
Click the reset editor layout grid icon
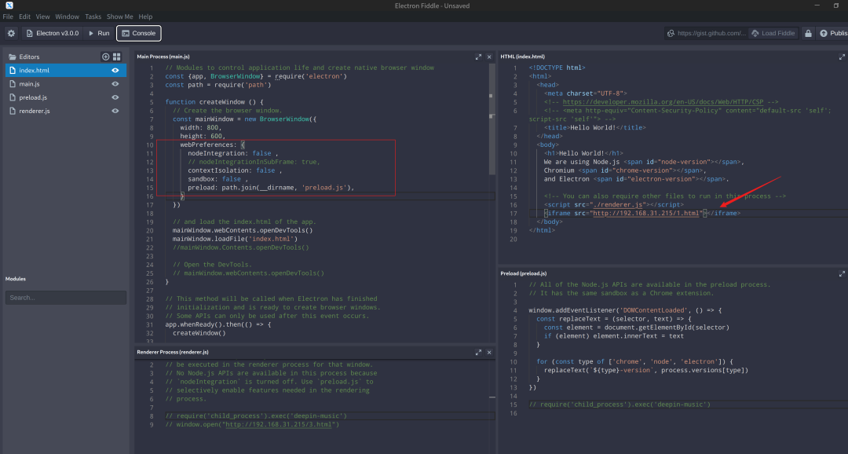point(117,57)
